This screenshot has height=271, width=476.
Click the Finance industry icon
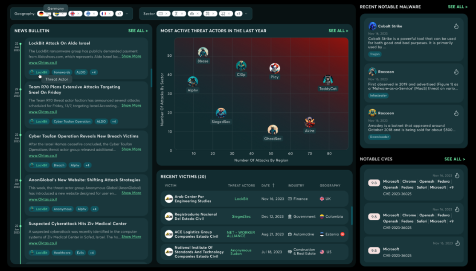point(290,199)
